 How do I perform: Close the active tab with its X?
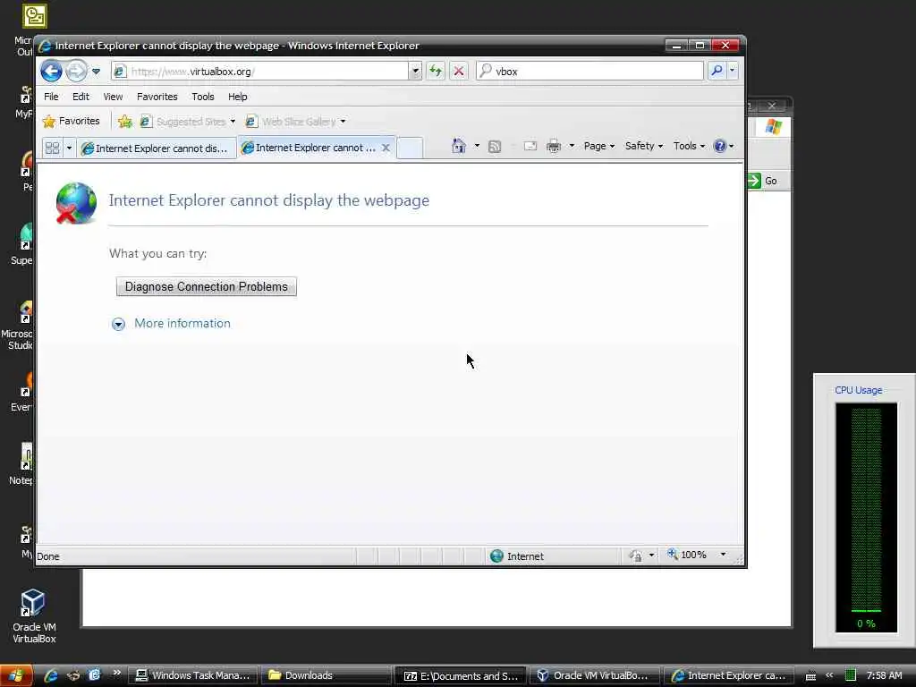pos(386,148)
